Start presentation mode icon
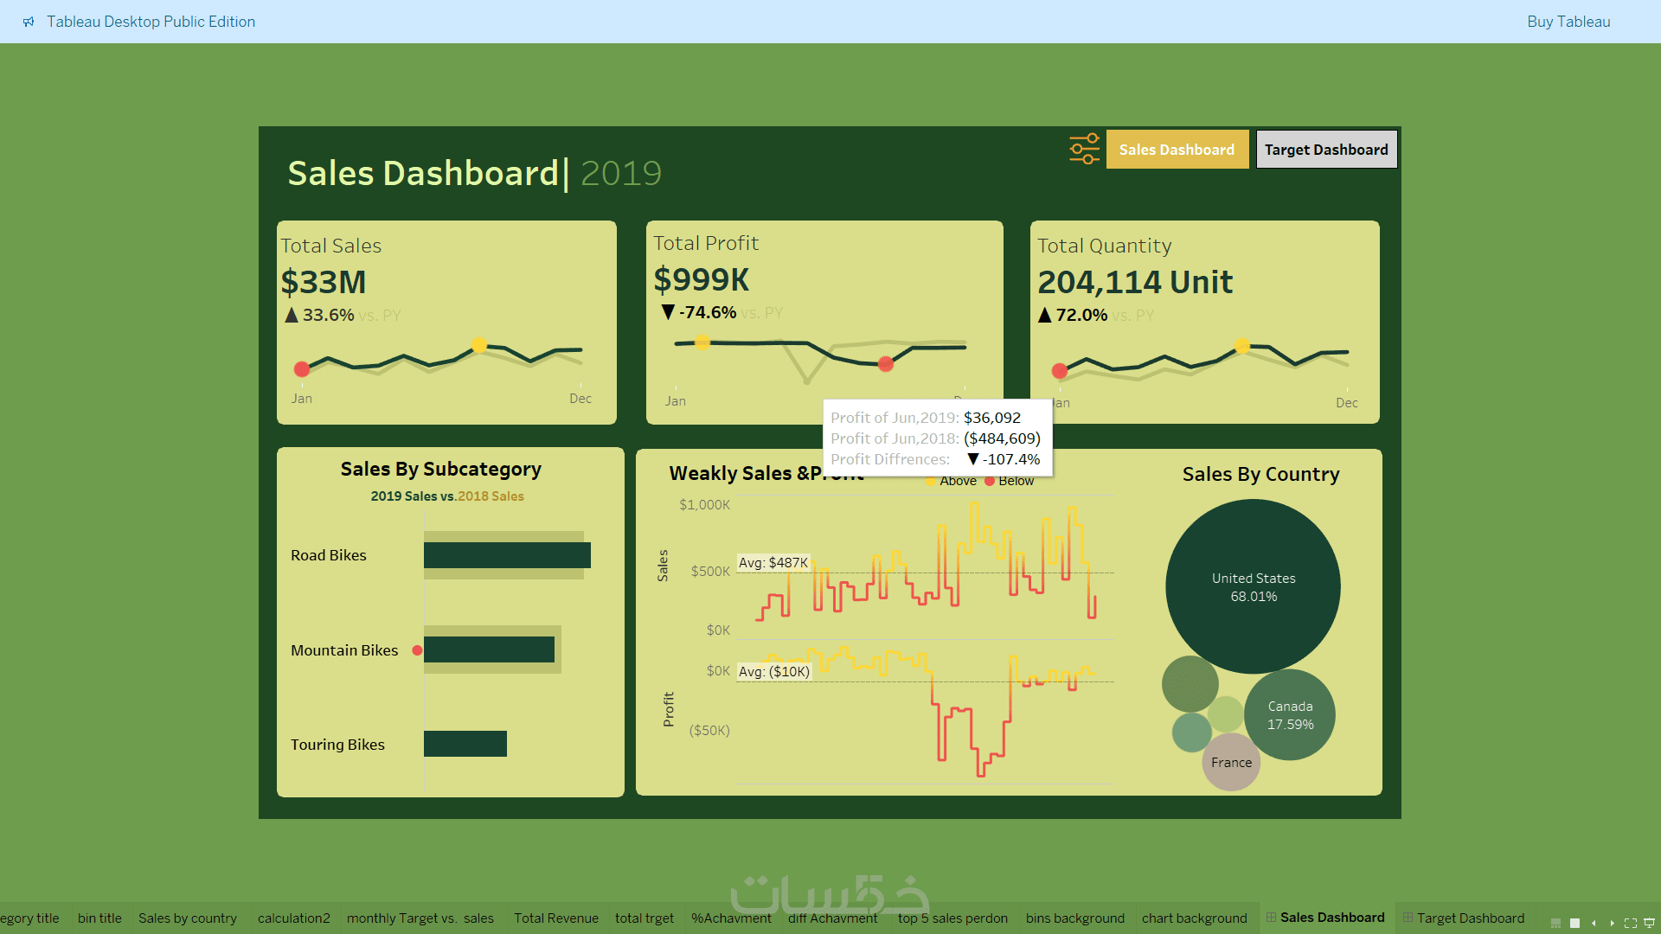This screenshot has height=934, width=1661. point(1649,923)
